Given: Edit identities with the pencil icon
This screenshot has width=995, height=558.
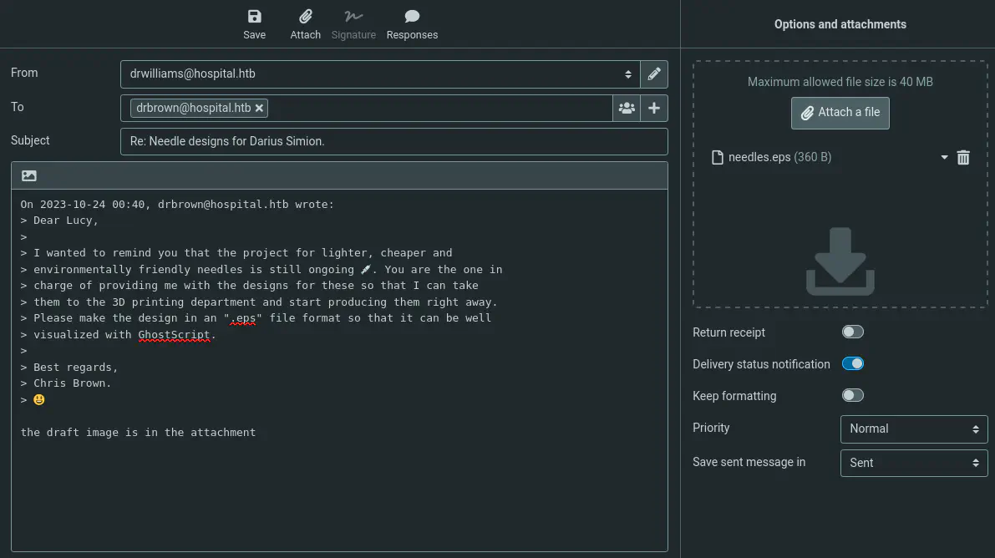Looking at the screenshot, I should coord(654,74).
